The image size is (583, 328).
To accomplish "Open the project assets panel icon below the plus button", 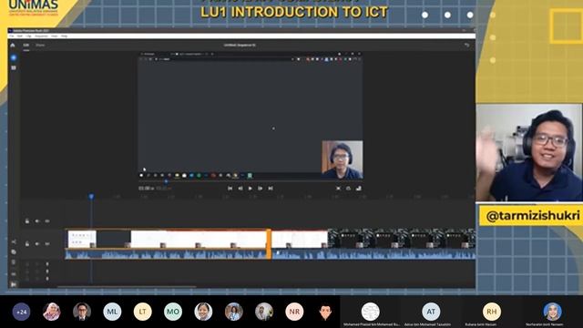I will coord(14,68).
